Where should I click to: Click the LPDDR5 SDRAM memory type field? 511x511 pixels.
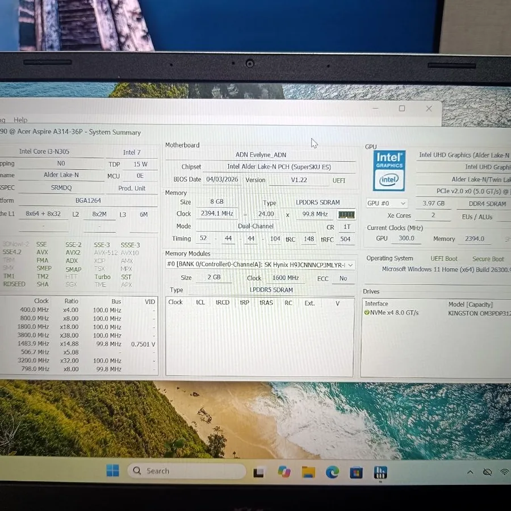[x=318, y=202]
